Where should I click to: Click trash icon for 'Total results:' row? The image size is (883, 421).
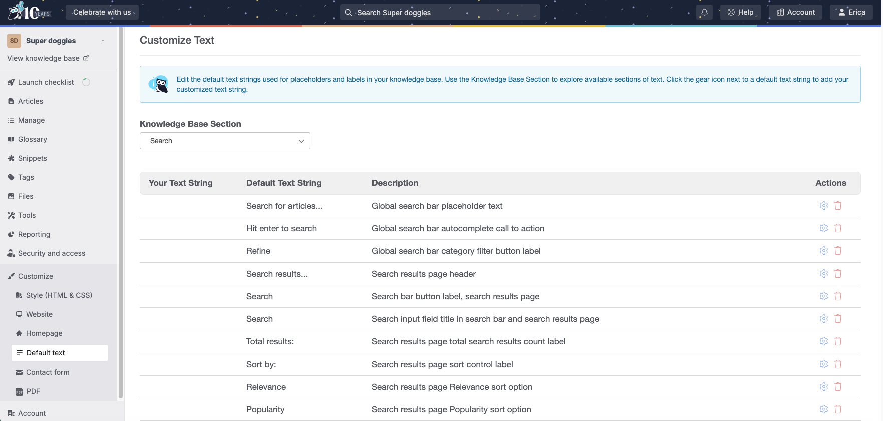(838, 341)
